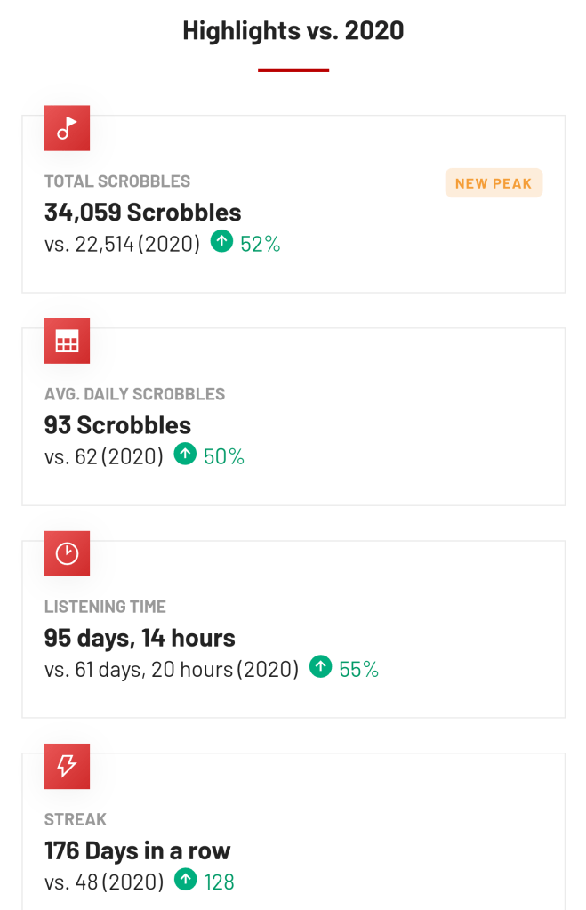Click the NEW PEAK badge
Image resolution: width=586 pixels, height=910 pixels.
(x=494, y=183)
